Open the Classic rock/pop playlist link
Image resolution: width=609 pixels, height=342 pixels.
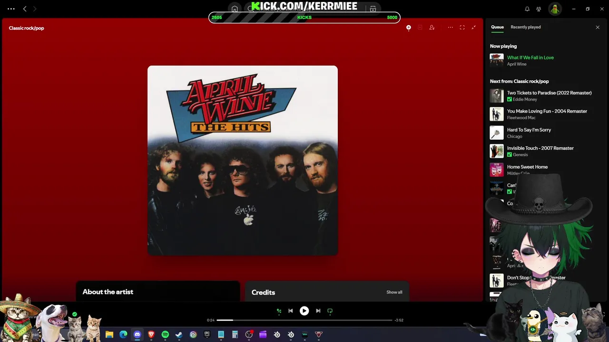point(26,28)
